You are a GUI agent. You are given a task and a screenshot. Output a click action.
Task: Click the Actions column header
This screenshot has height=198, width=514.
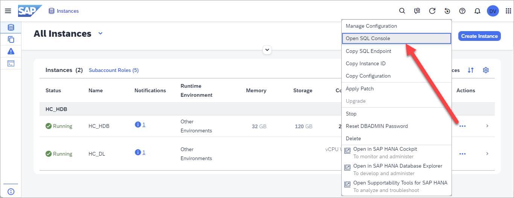click(x=466, y=90)
